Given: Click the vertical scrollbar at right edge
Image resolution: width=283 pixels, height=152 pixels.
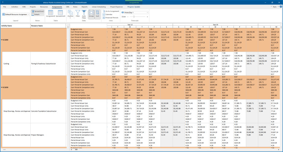Looking at the screenshot, I should (281, 27).
